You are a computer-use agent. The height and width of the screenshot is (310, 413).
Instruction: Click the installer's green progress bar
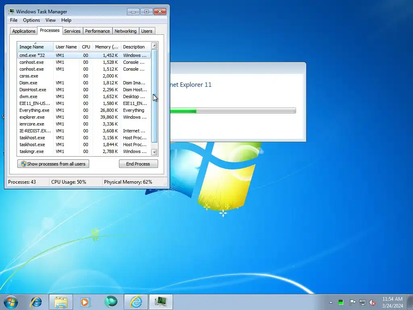[x=233, y=111]
